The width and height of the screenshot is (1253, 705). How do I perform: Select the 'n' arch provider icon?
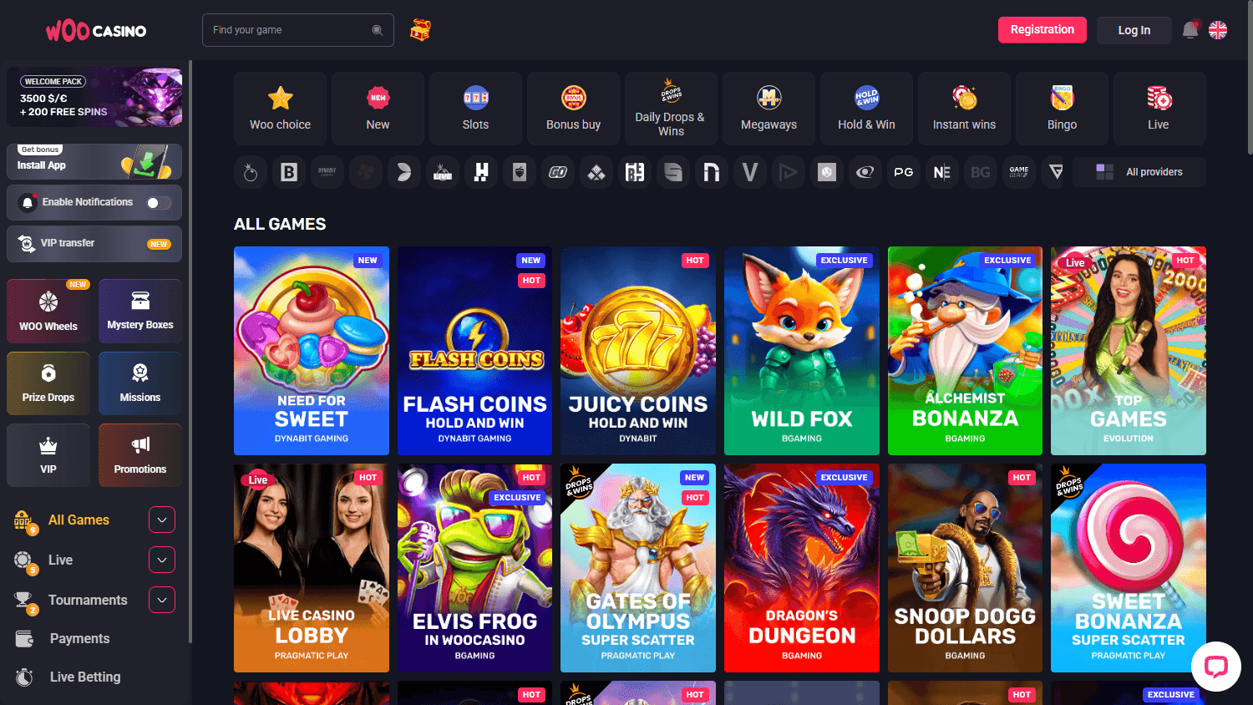click(712, 172)
